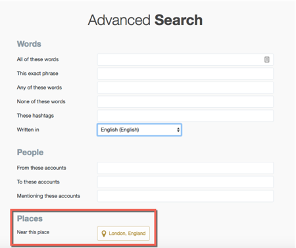Click the dropdown arrows beside English (English)
The width and height of the screenshot is (296, 248).
[178, 130]
